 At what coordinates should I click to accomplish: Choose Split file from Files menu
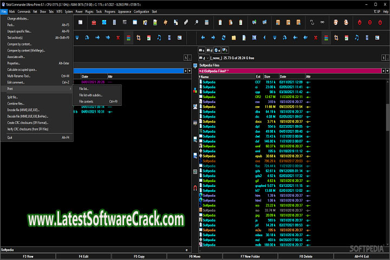click(x=37, y=97)
